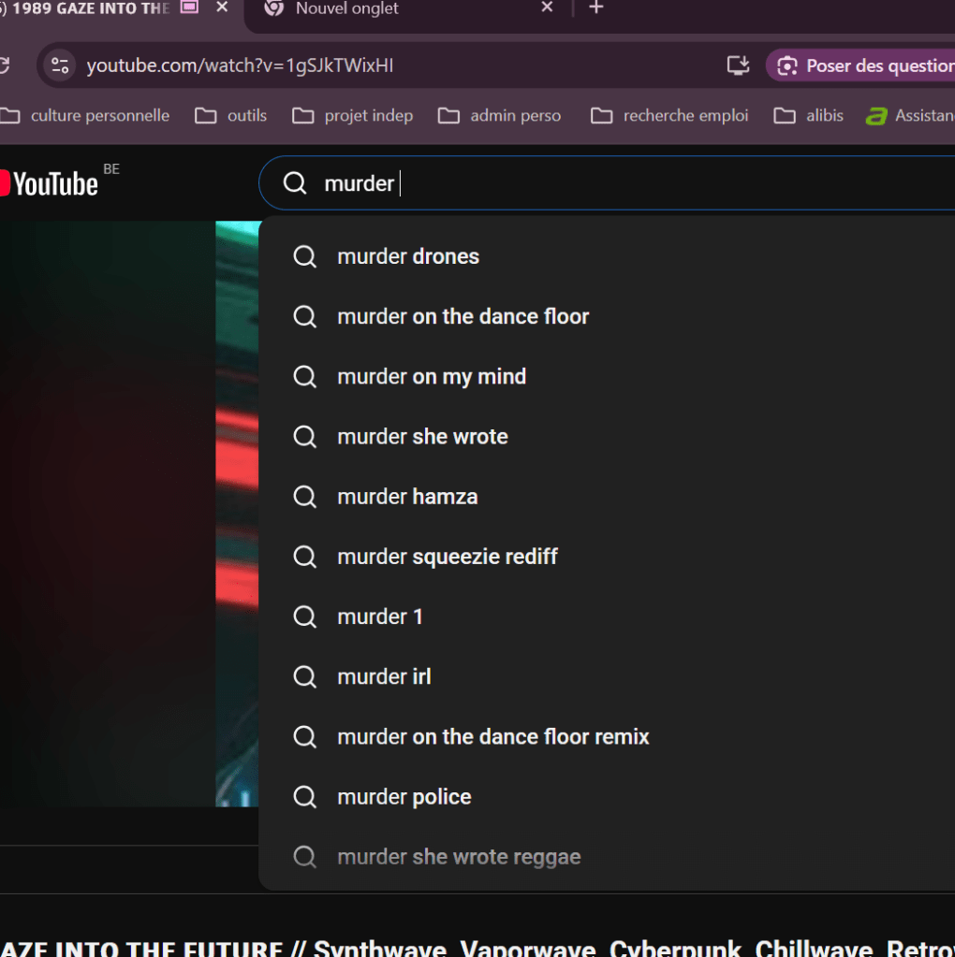The height and width of the screenshot is (957, 955).
Task: Close the 1989 Gaze Into The Future tab
Action: point(222,8)
